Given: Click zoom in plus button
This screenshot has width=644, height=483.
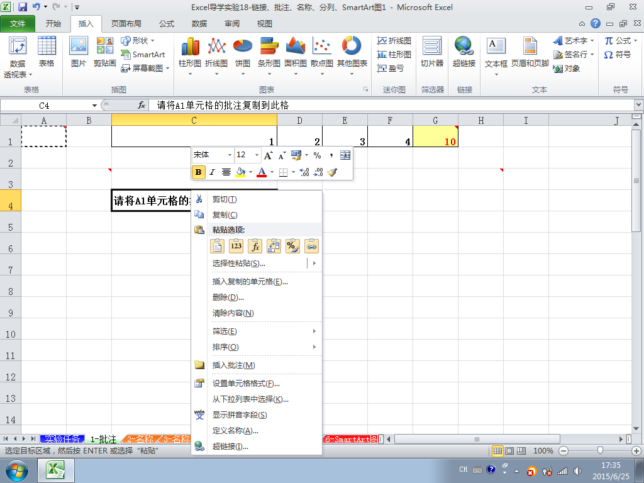Looking at the screenshot, I should pos(636,450).
